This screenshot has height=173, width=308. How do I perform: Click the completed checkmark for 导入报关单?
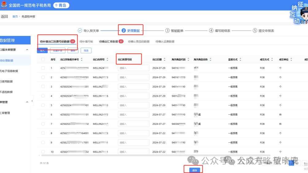click(80, 30)
